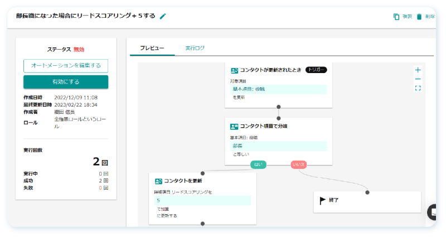Click the role text 全権限ロールというロール
The image size is (446, 237).
80,123
